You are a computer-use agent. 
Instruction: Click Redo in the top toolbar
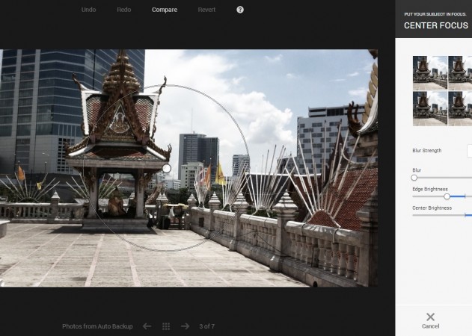point(123,10)
